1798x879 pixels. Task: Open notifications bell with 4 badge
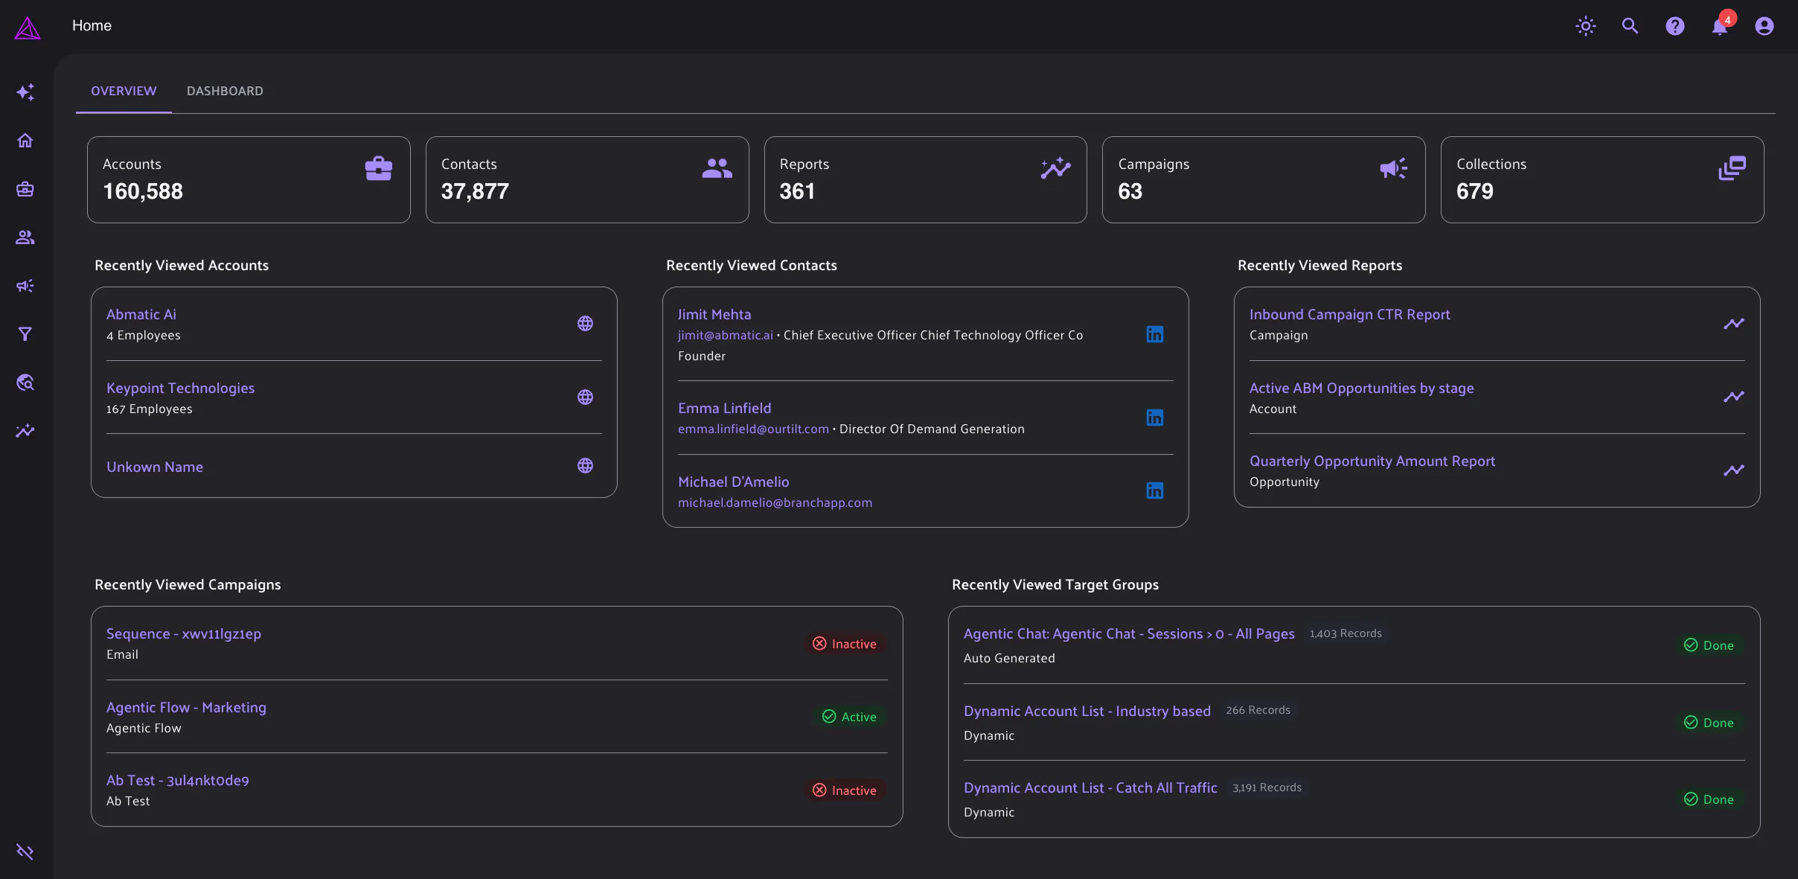[1720, 26]
